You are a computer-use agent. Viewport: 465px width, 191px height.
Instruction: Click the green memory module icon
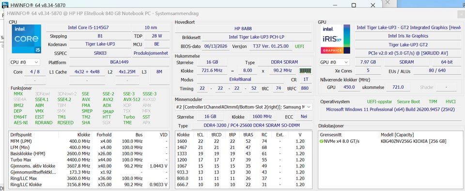click(x=305, y=70)
